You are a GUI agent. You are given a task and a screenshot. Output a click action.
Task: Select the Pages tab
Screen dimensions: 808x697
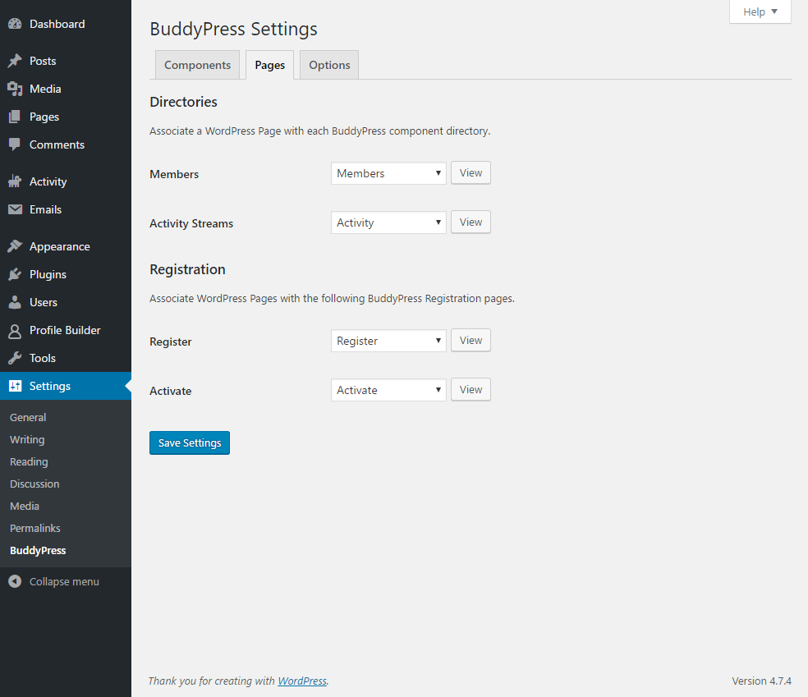[269, 65]
